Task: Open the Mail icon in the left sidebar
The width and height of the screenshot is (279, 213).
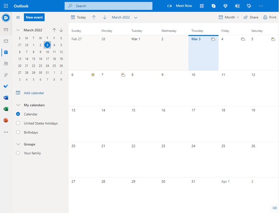Action: [x=6, y=41]
